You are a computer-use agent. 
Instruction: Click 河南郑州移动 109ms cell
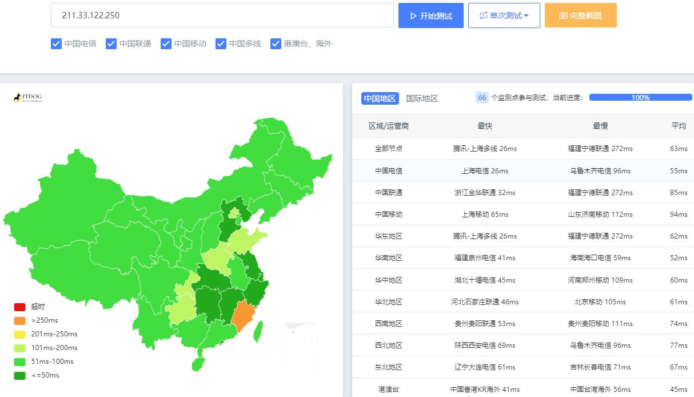(x=600, y=280)
